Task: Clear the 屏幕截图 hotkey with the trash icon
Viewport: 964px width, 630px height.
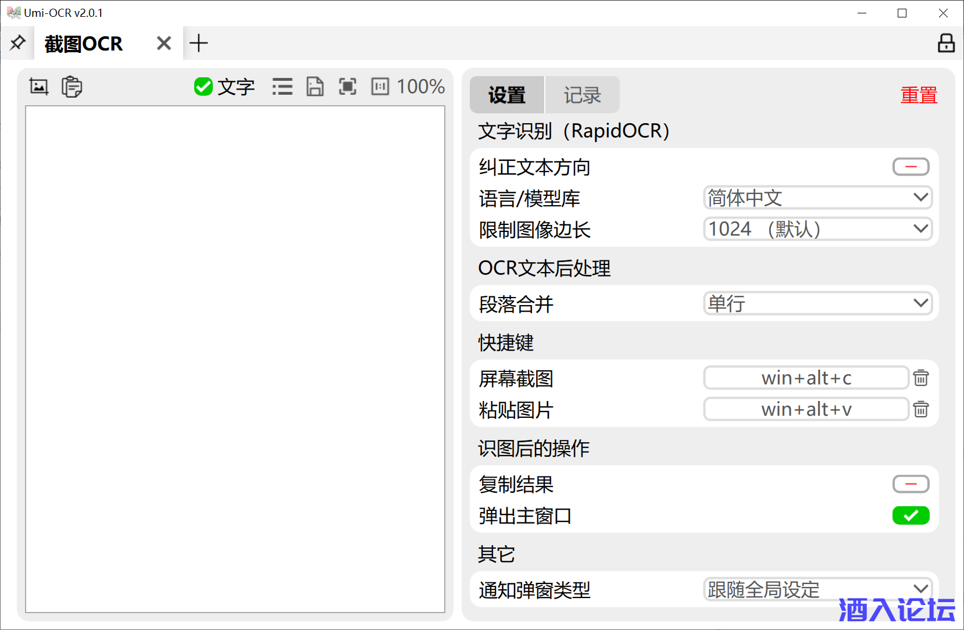Action: (921, 378)
